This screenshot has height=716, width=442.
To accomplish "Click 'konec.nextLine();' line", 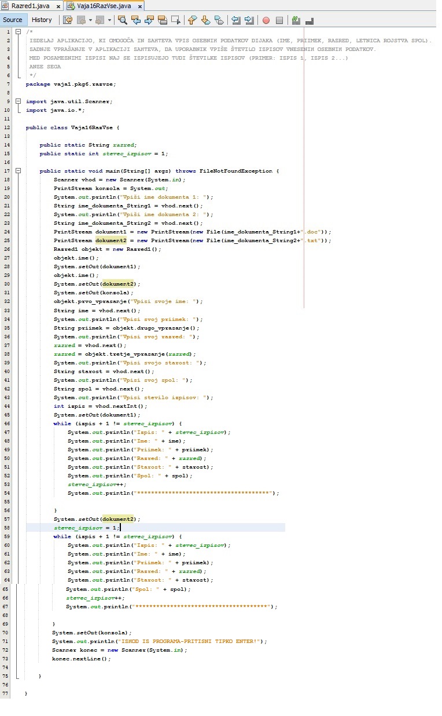I will [82, 659].
